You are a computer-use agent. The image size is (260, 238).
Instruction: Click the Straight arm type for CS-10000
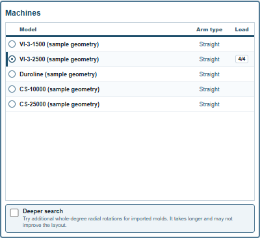[x=209, y=89]
